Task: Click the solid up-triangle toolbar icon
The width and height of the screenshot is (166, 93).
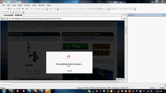Action: [x=42, y=9]
